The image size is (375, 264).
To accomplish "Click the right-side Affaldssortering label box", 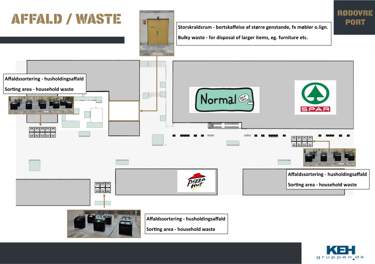I will 328,179.
